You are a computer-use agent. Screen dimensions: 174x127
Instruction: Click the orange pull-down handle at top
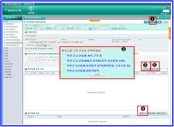click(x=94, y=21)
